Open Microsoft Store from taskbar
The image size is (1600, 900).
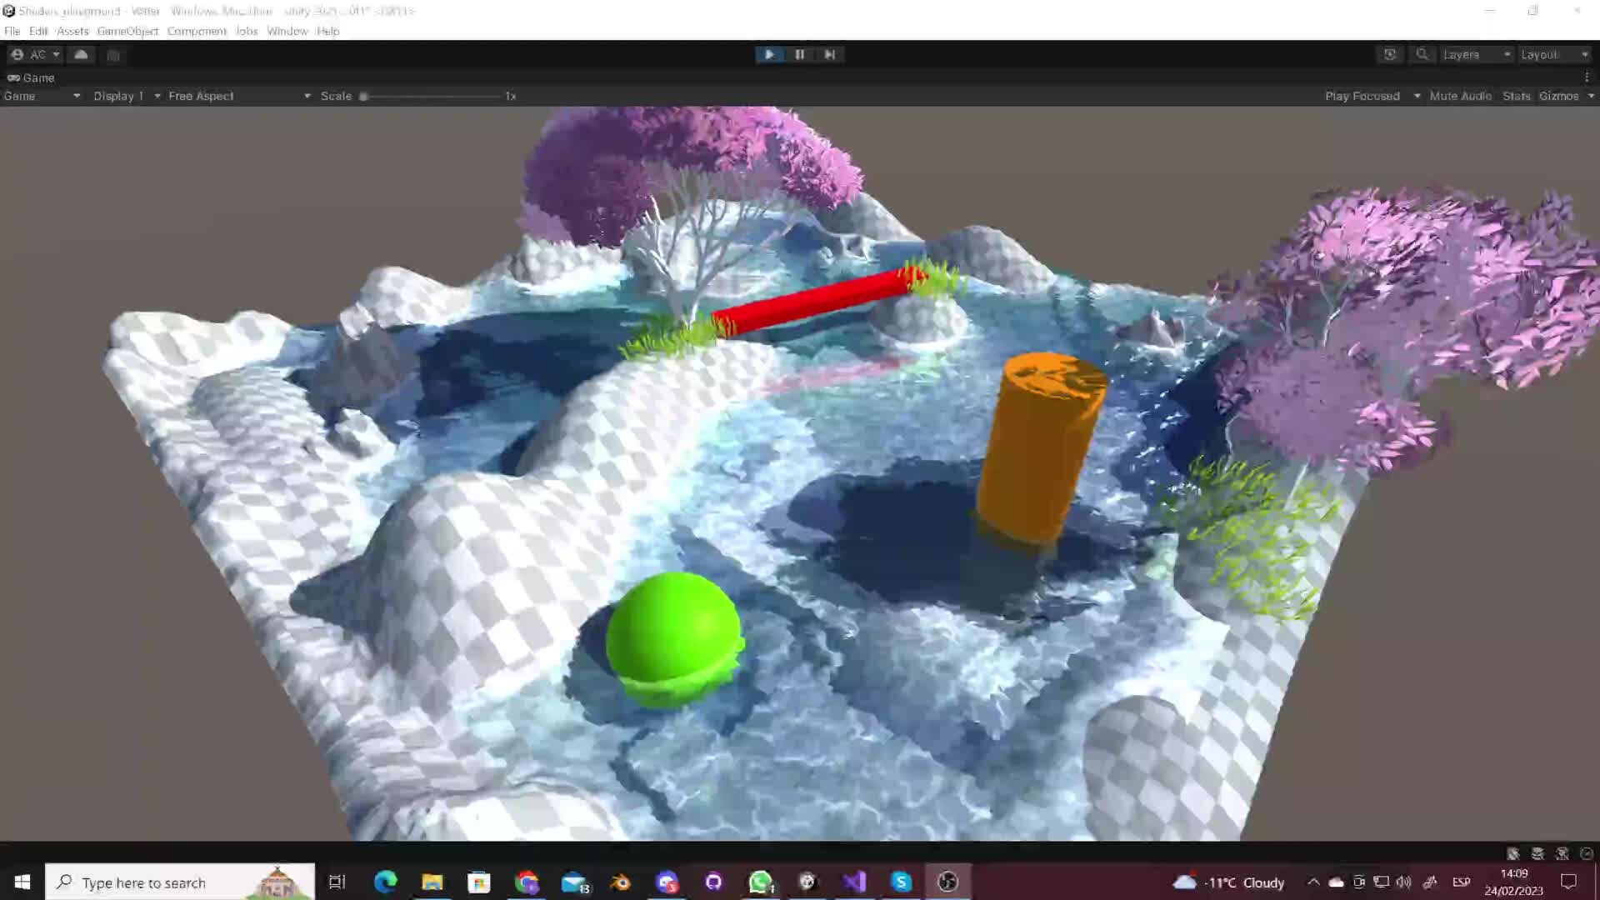[x=478, y=882]
